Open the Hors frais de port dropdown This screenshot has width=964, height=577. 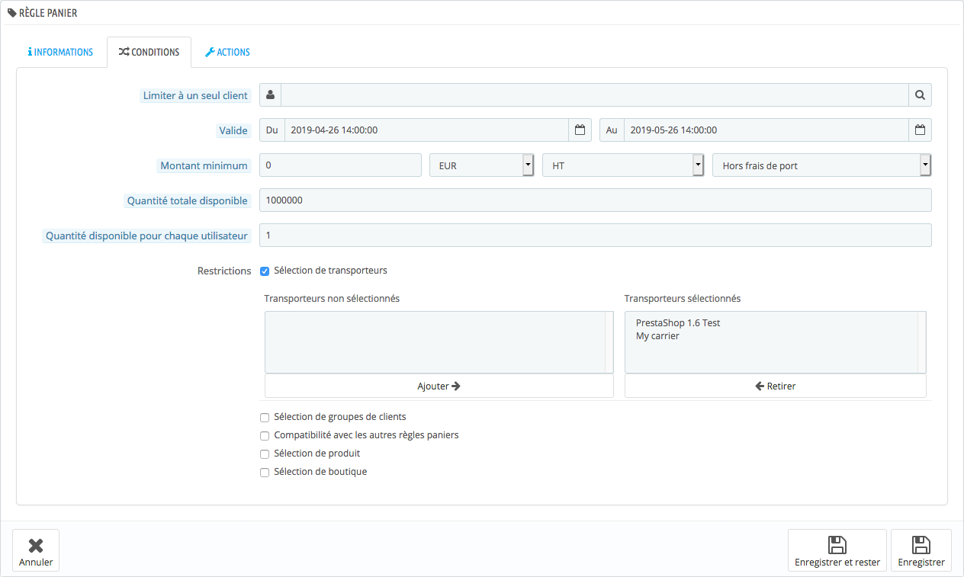(822, 165)
